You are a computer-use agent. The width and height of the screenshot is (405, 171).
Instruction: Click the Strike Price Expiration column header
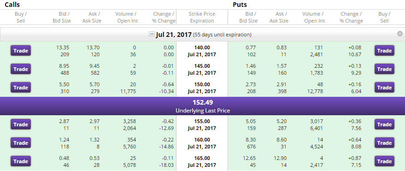pos(202,18)
